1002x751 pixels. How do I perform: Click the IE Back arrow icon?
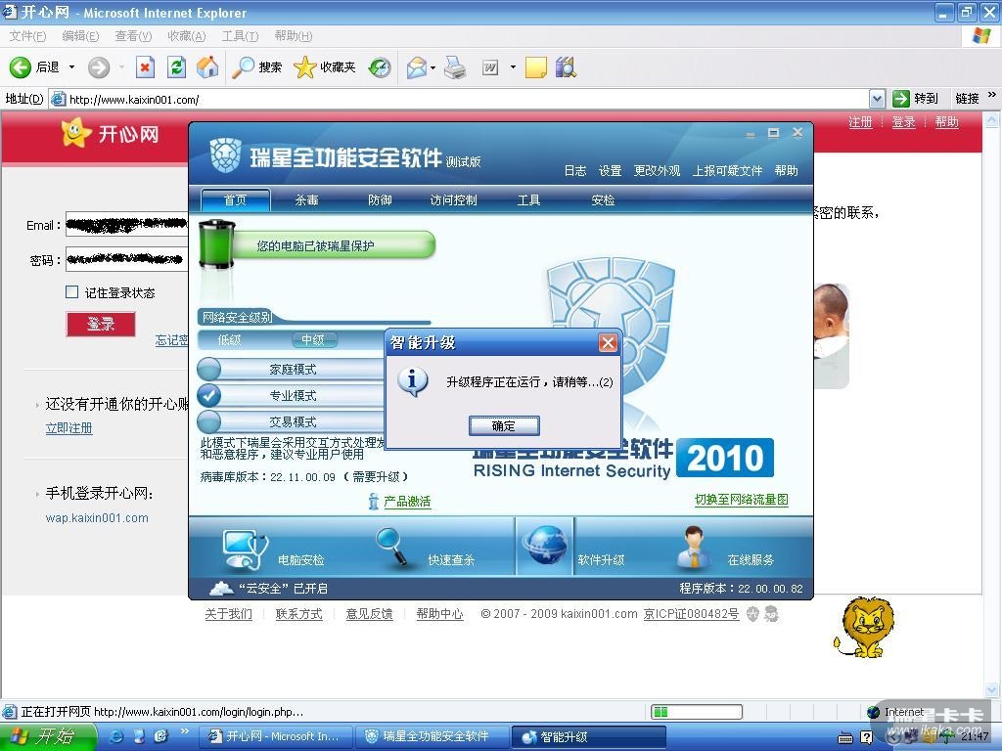point(21,67)
